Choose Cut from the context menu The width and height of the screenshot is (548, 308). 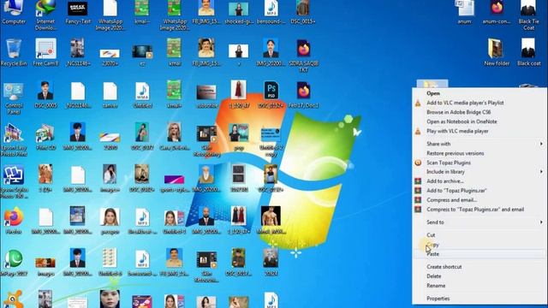[431, 235]
